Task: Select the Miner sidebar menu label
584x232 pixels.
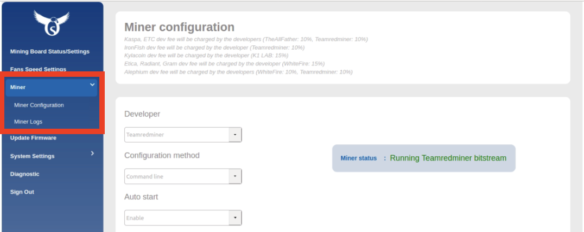Action: point(18,87)
